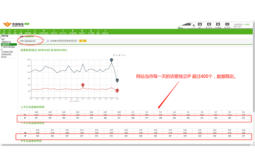Click the power logout icon at top right
Viewport: 255px width, 166px height.
(x=227, y=25)
